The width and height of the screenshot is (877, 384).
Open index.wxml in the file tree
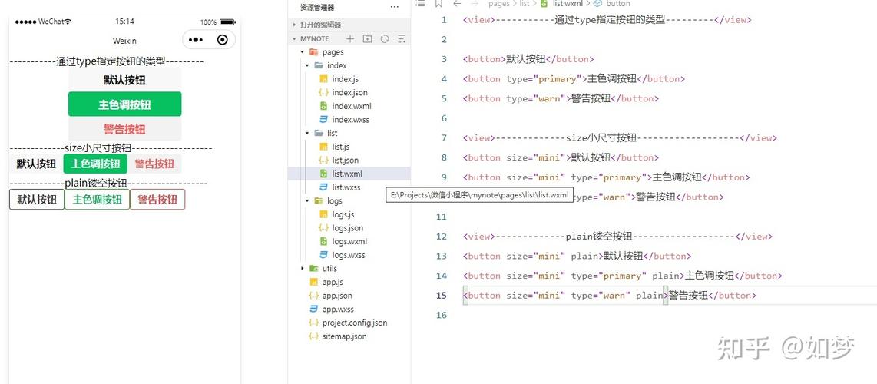pos(351,107)
